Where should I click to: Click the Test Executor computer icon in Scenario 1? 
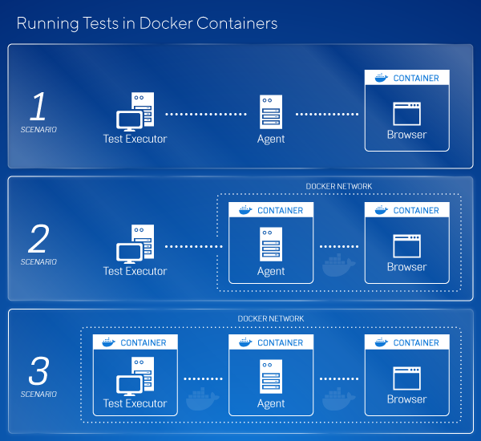[135, 112]
